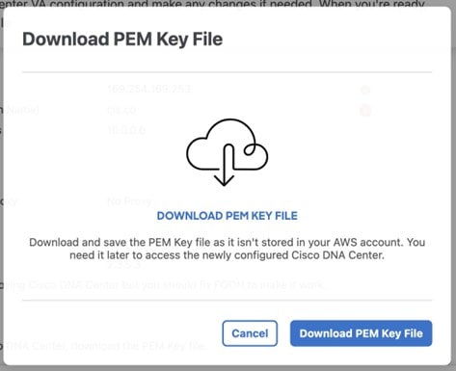
Task: Click the blue Download PEM Key File button
Action: pos(361,333)
